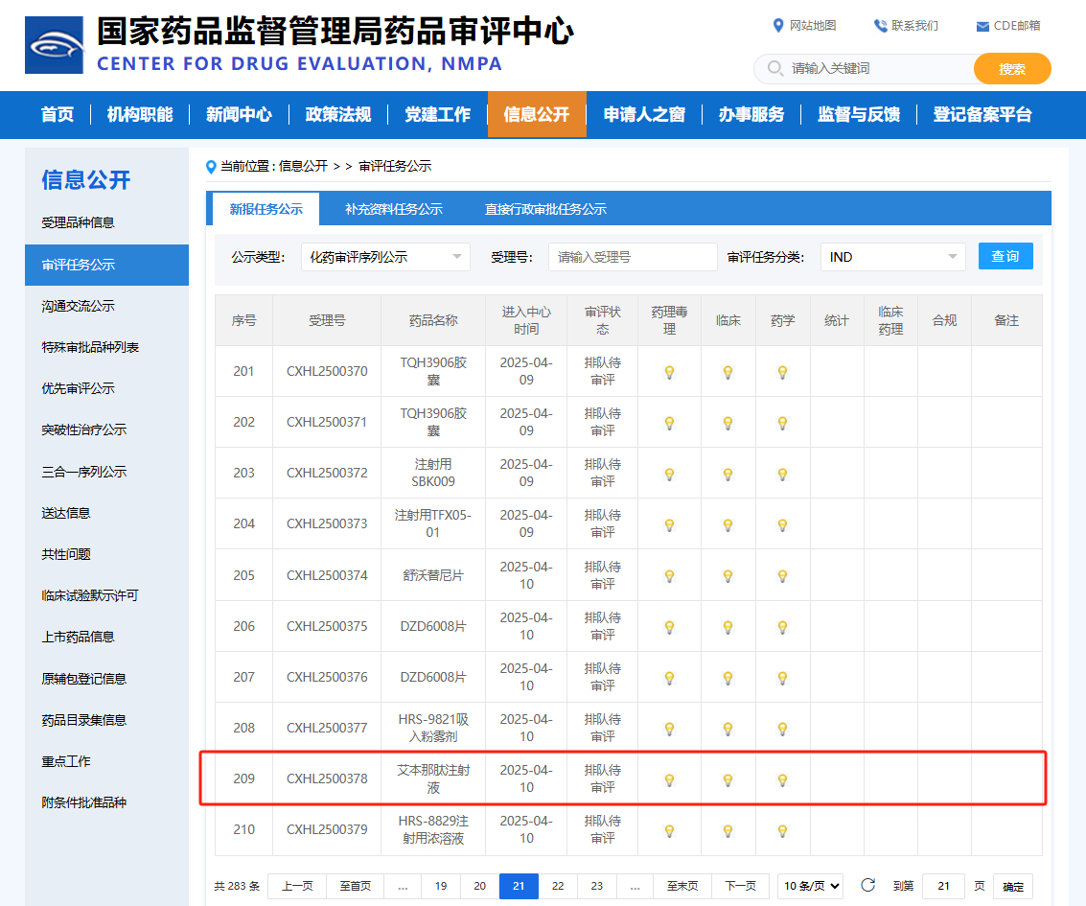1086x906 pixels.
Task: Jump to 至首页 in pagination
Action: [x=356, y=886]
